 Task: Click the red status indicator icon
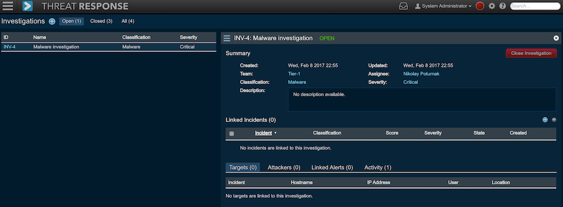(x=479, y=6)
